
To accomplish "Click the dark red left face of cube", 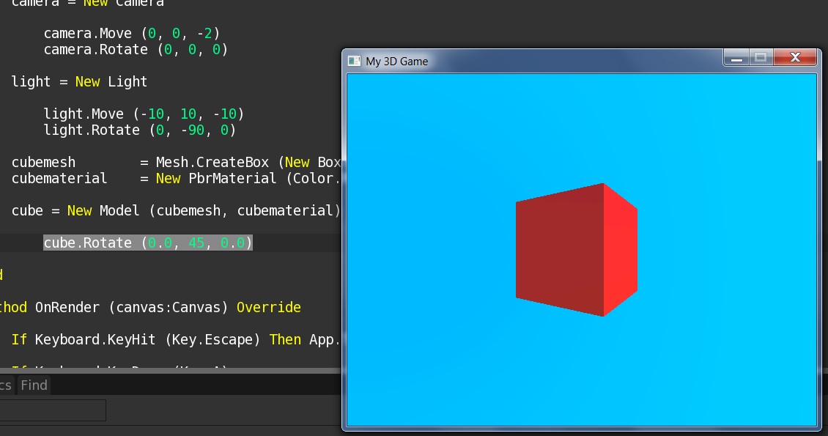I will (x=558, y=249).
